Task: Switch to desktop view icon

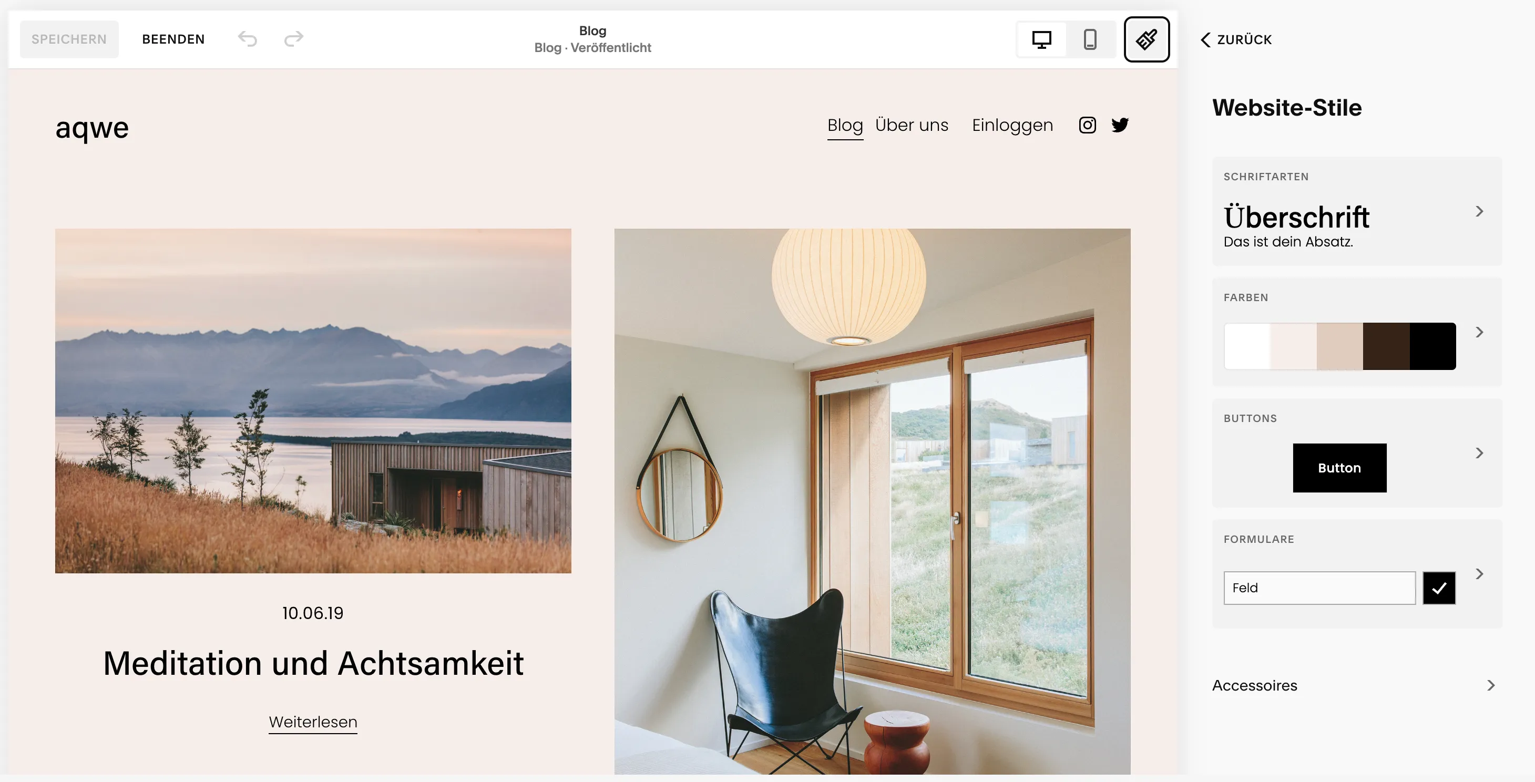Action: coord(1041,39)
